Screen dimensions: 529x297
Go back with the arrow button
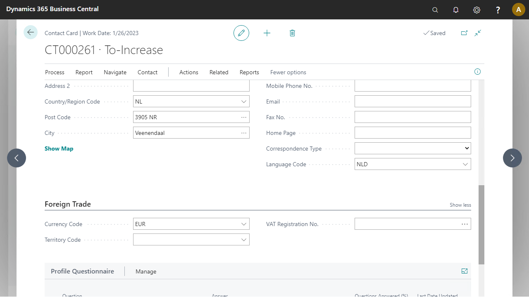tap(31, 32)
